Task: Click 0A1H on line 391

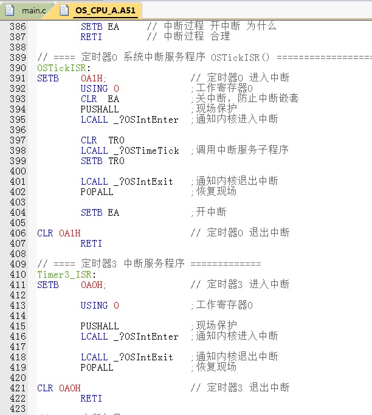Action: [93, 78]
